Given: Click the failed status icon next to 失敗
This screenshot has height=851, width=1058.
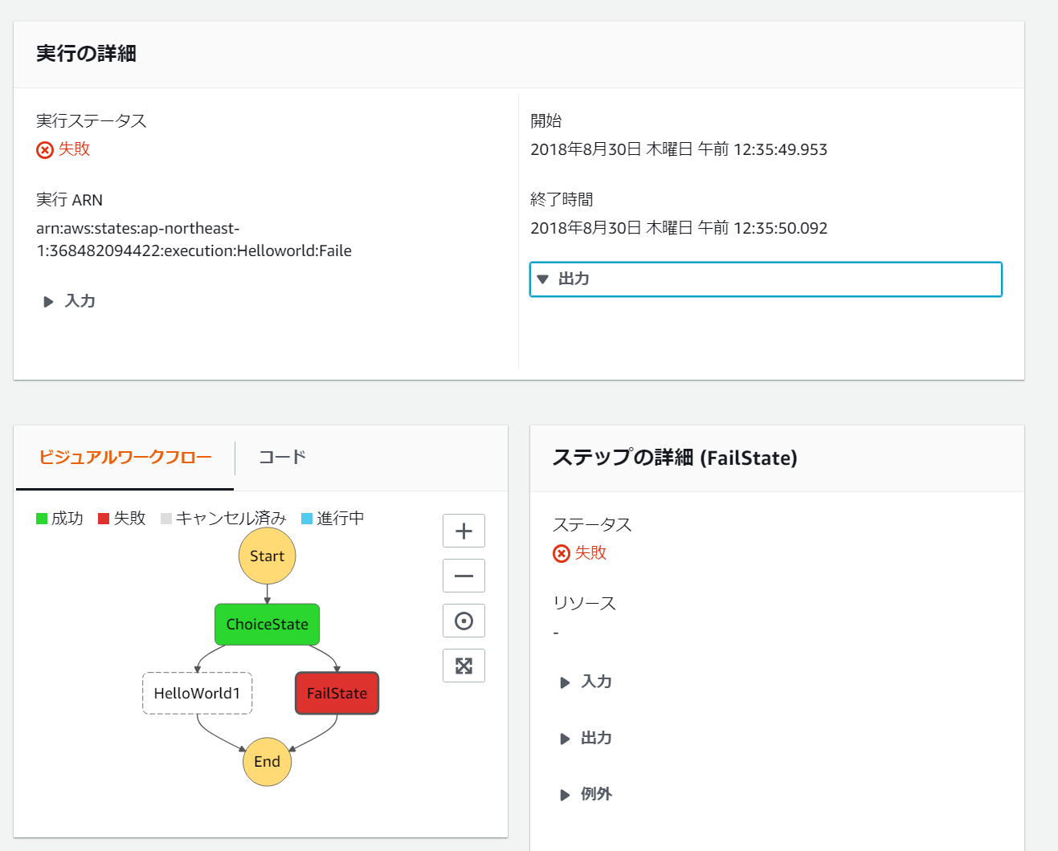Looking at the screenshot, I should pos(44,149).
